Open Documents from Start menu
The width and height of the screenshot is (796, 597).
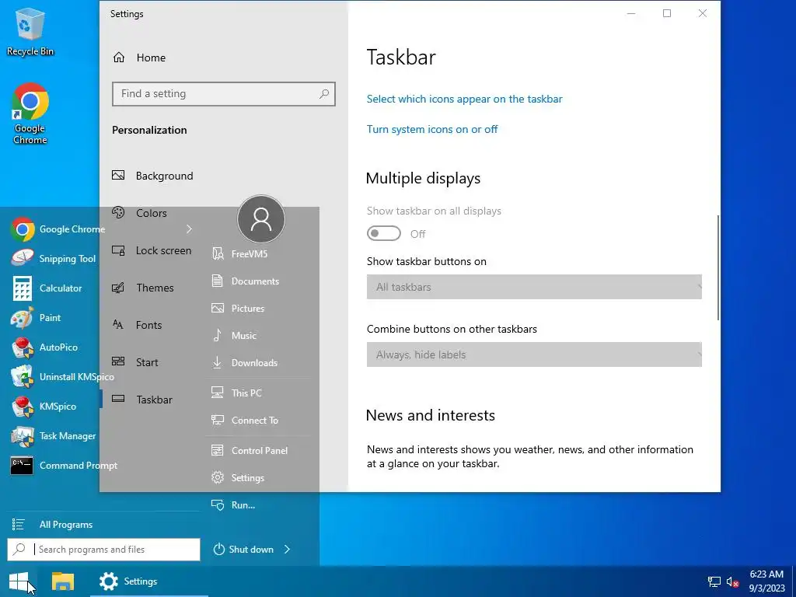[245, 281]
